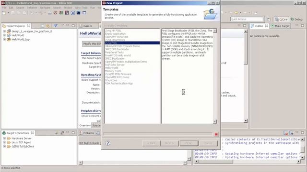The image size is (307, 172).
Task: Expand the HelloWorld project node
Action: pos(4,35)
